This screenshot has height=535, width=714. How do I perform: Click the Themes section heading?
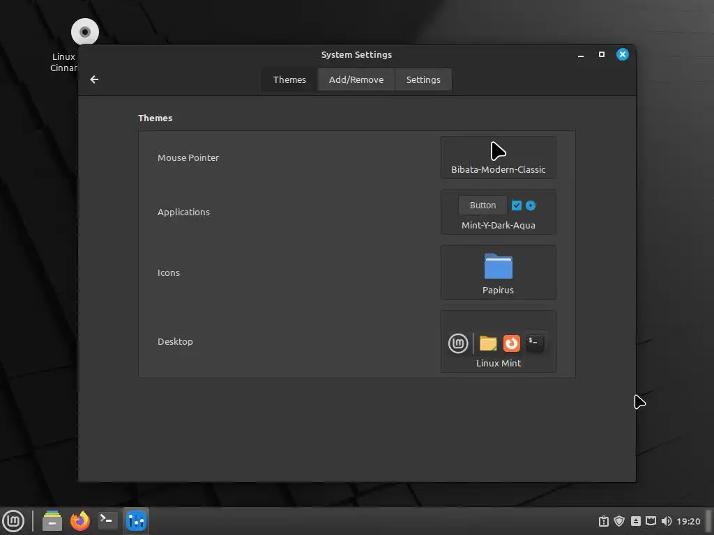[155, 118]
